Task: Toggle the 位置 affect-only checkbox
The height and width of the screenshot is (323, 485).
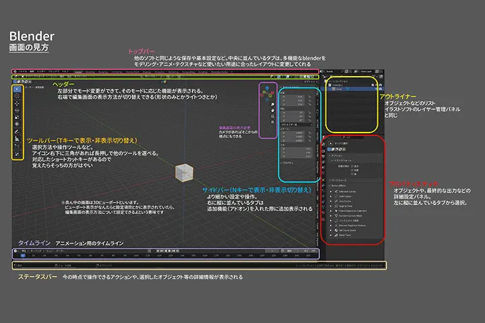Action: (x=352, y=170)
